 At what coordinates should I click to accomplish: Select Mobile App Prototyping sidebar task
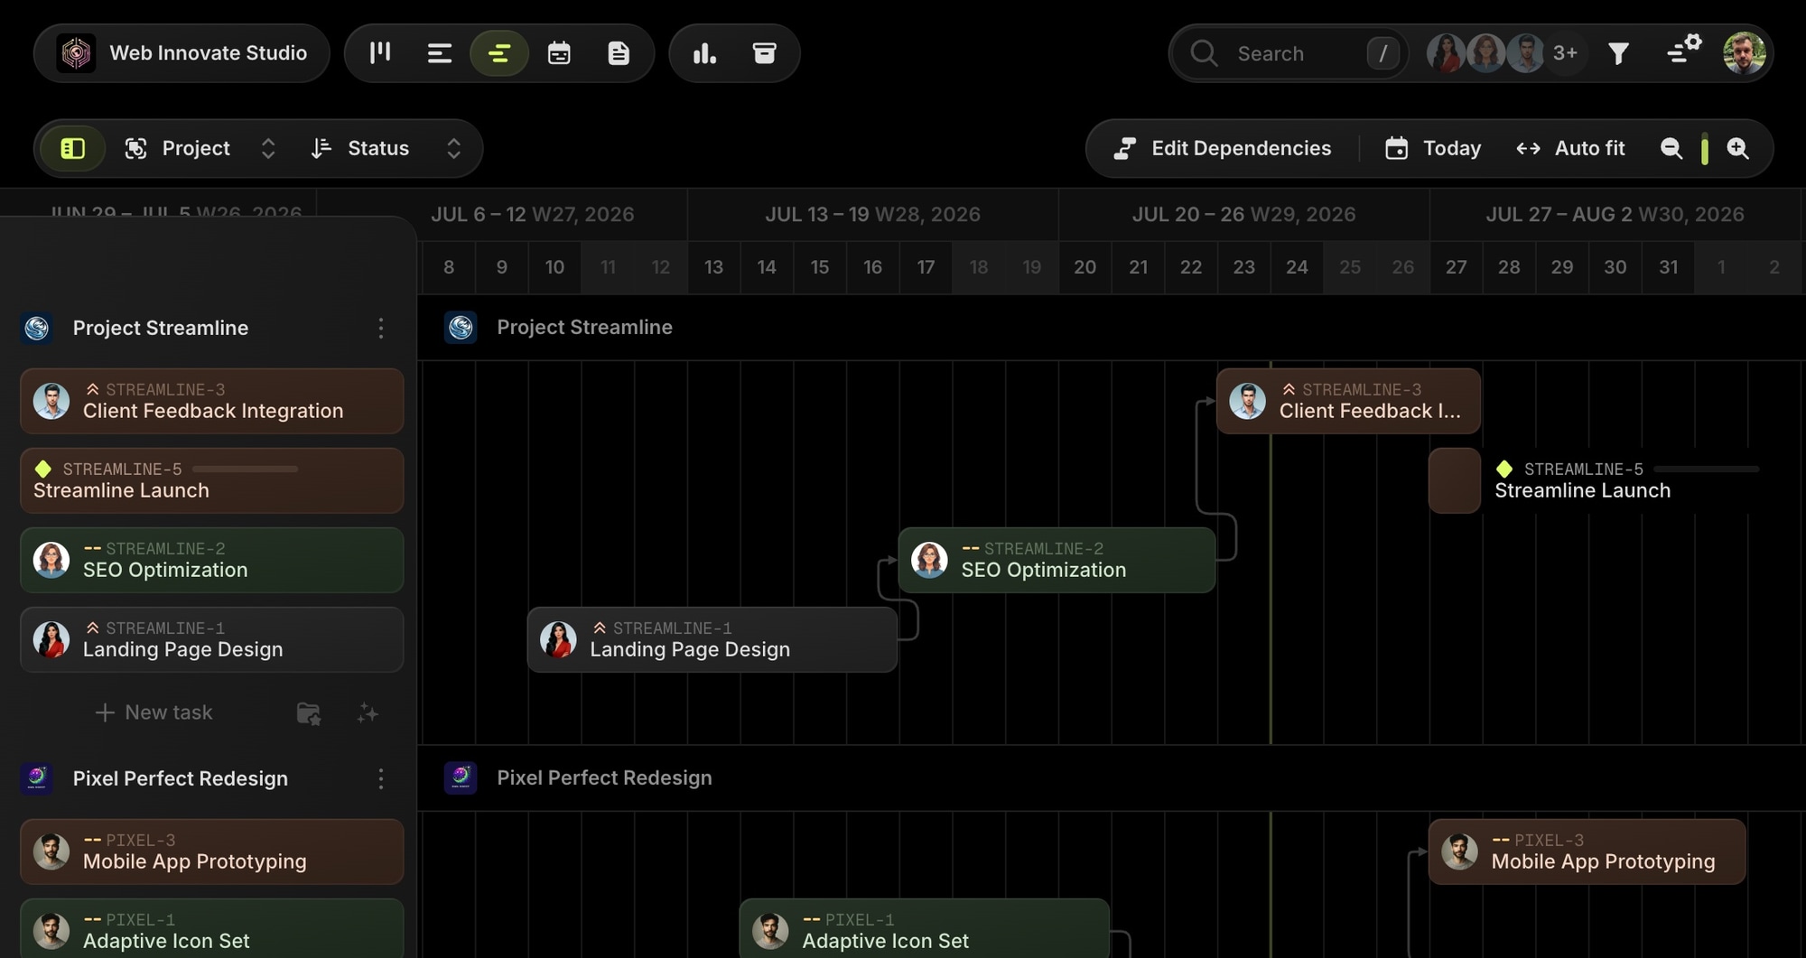tap(212, 851)
